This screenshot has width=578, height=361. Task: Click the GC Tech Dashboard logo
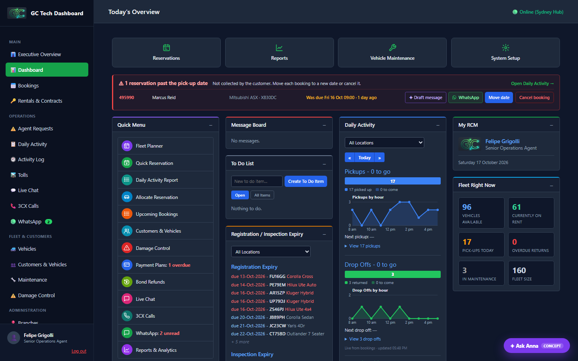coord(17,13)
